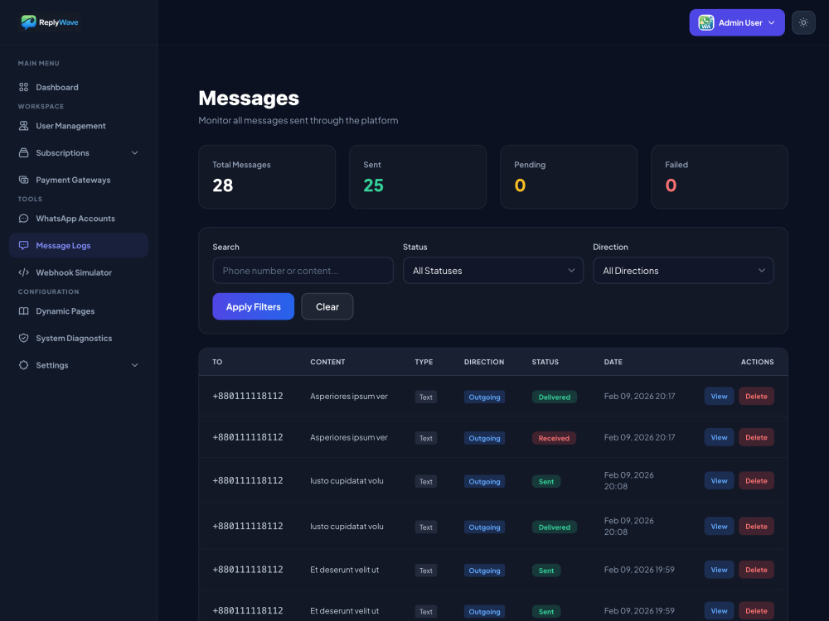The height and width of the screenshot is (621, 829).
Task: Click the Admin User avatar image
Action: point(705,22)
